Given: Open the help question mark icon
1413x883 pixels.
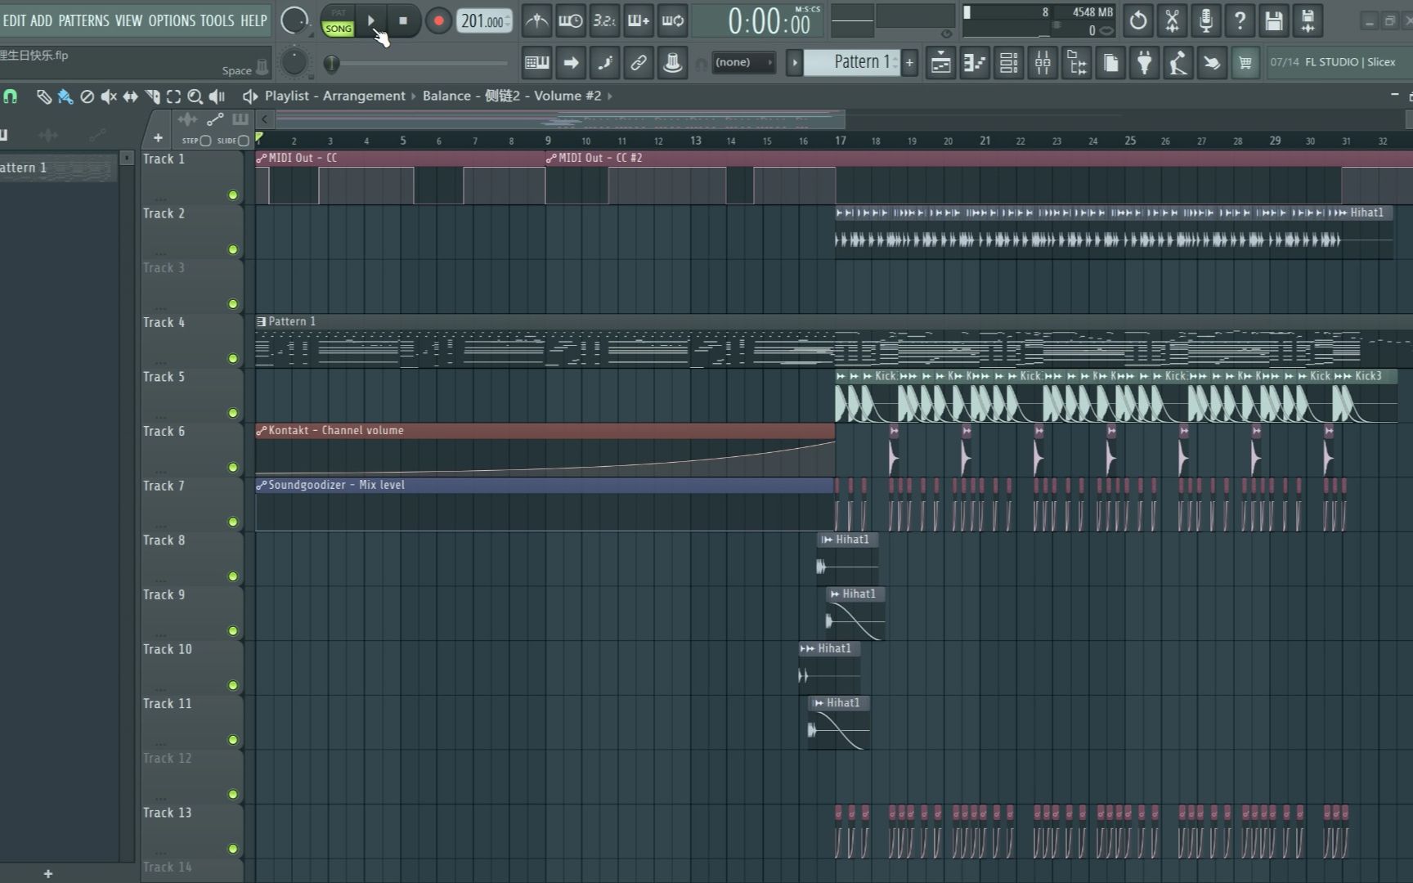Looking at the screenshot, I should click(1240, 20).
